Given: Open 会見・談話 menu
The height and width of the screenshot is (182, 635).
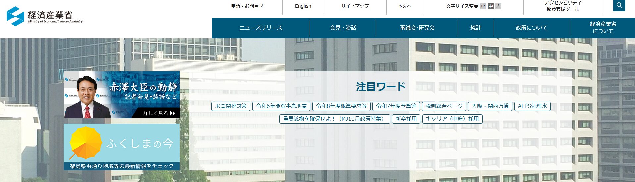Looking at the screenshot, I should point(343,28).
